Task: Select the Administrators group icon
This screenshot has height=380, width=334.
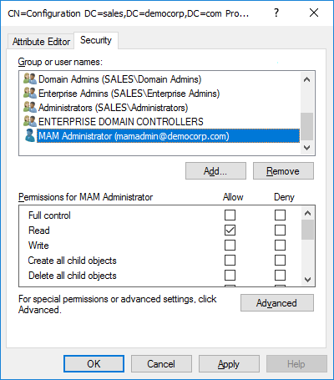Action: pos(30,107)
